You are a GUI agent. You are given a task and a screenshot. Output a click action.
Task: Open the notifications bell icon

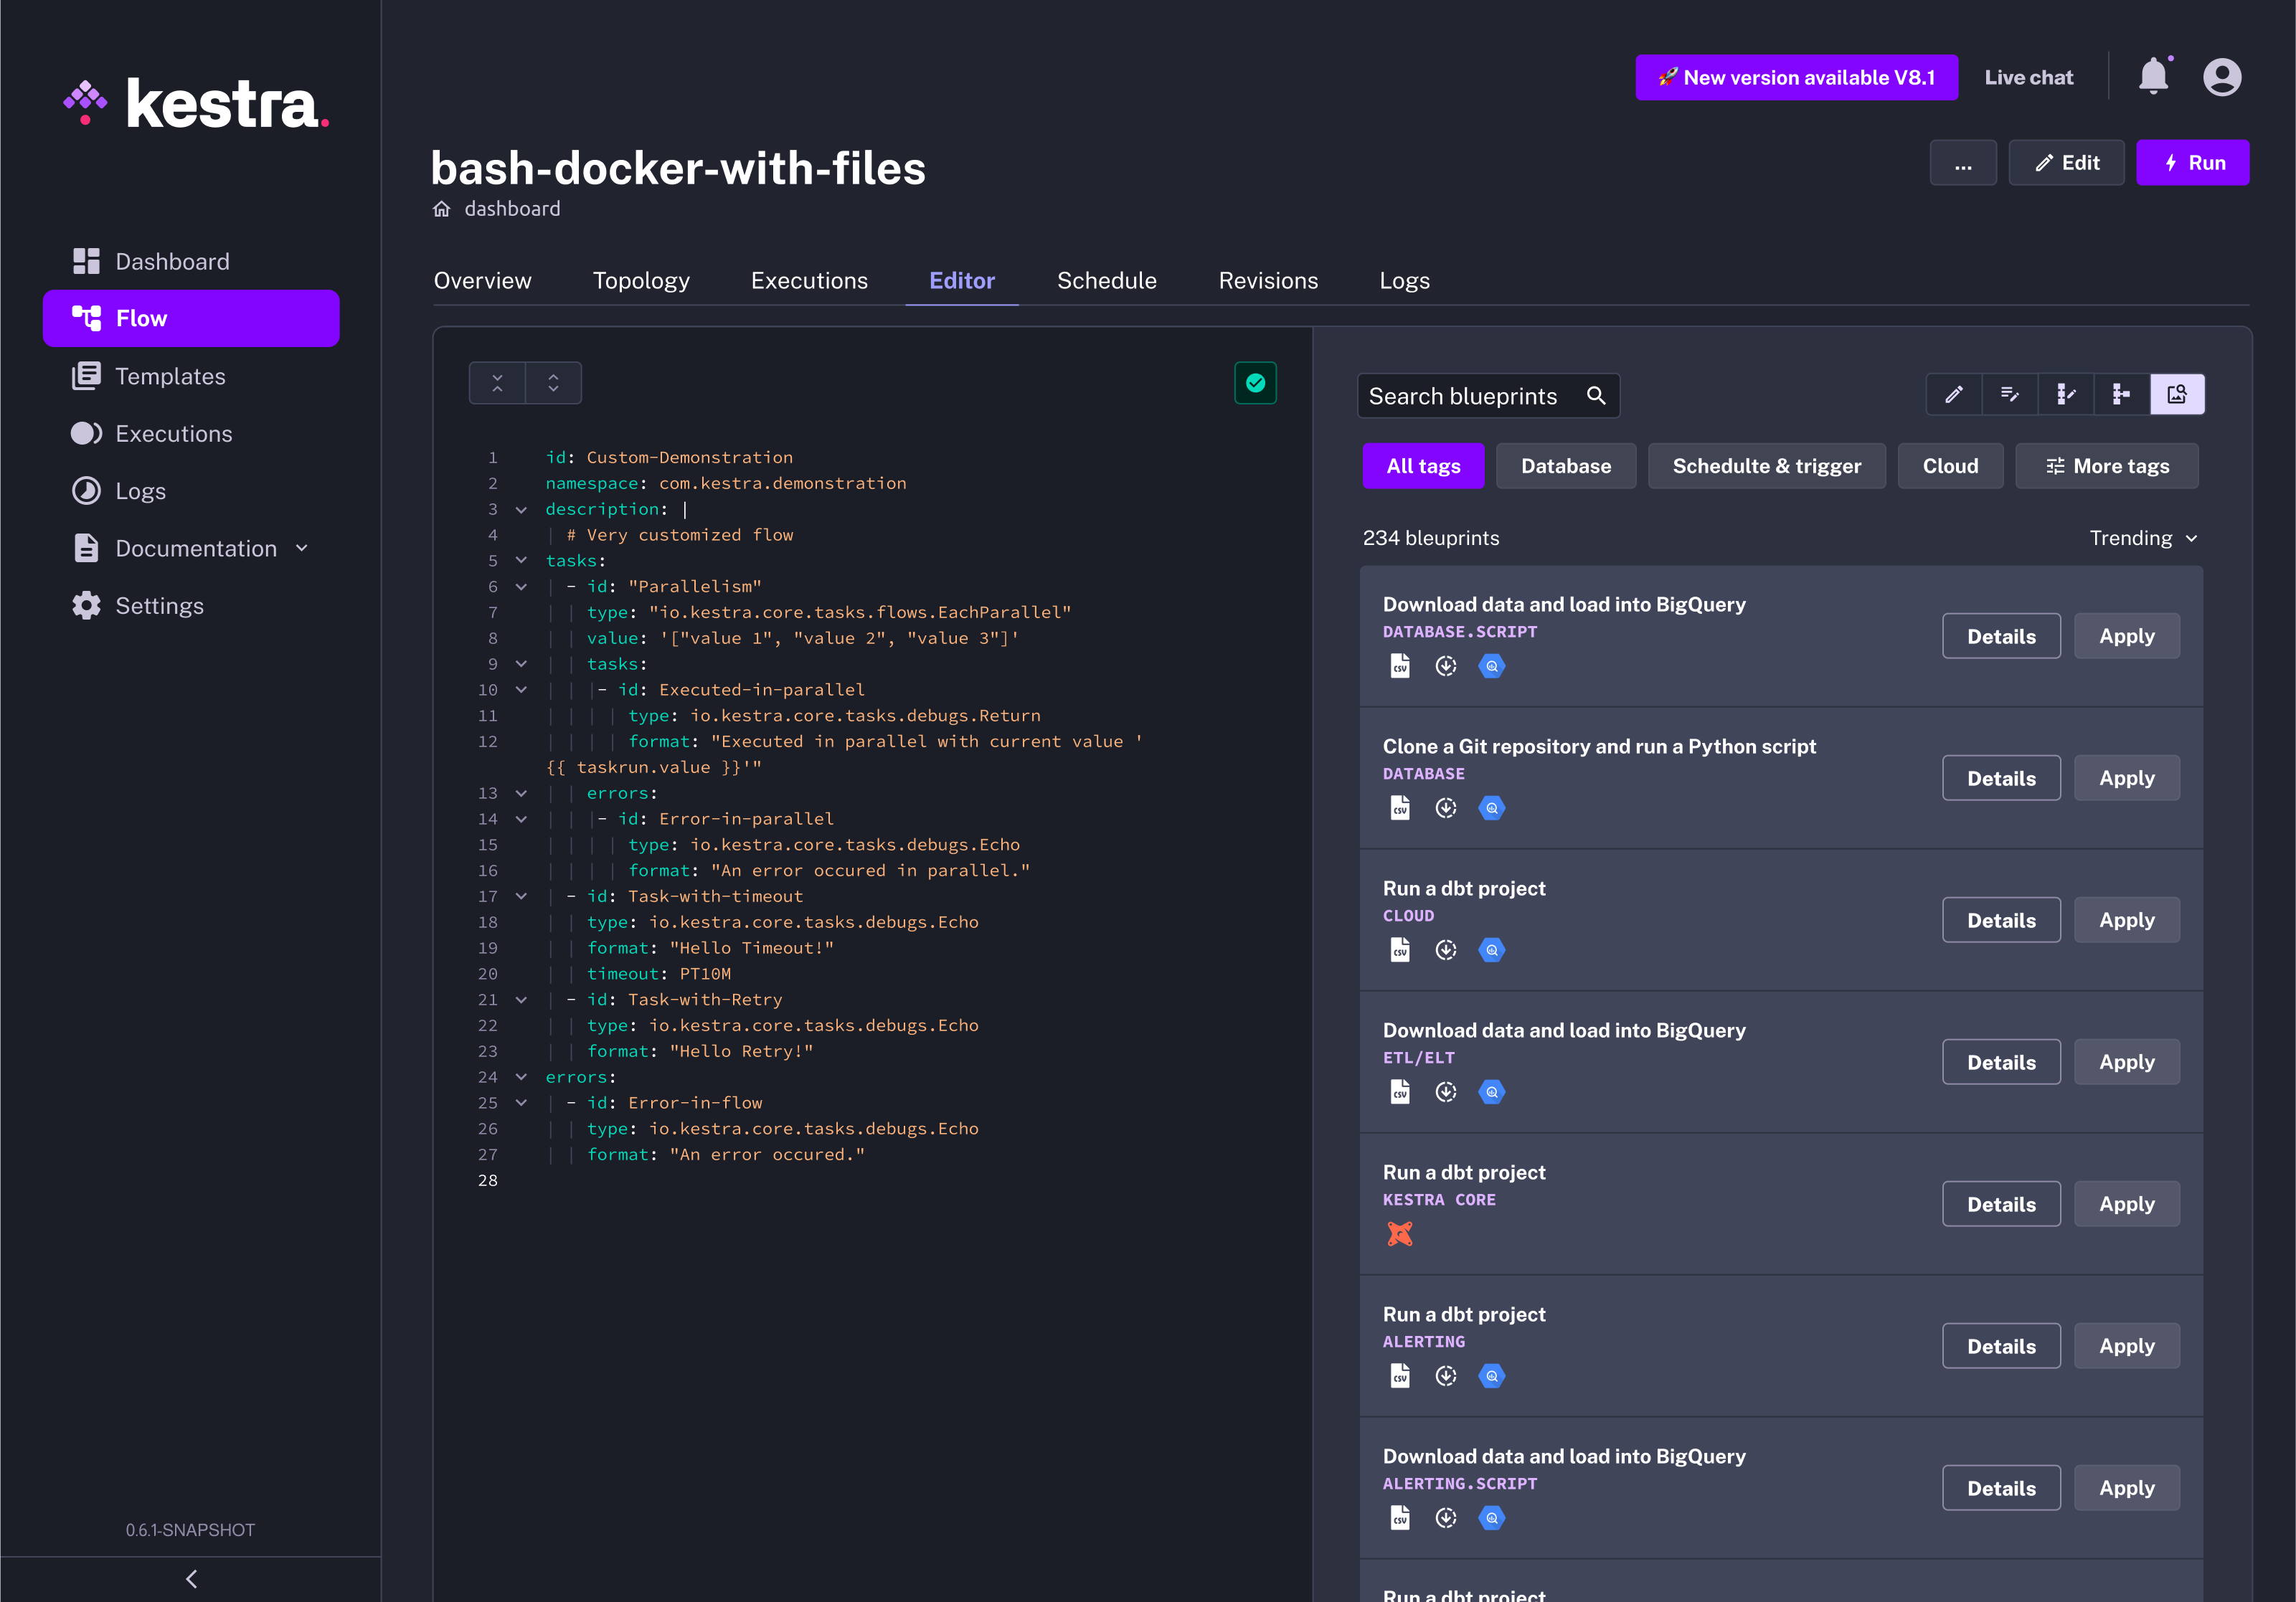pos(2154,76)
